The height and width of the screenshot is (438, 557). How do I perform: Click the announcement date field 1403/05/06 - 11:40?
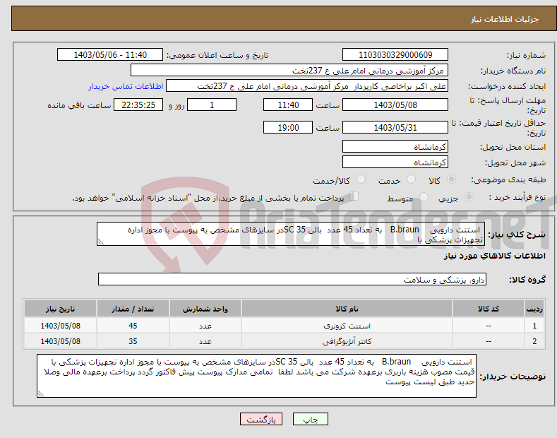(x=110, y=55)
